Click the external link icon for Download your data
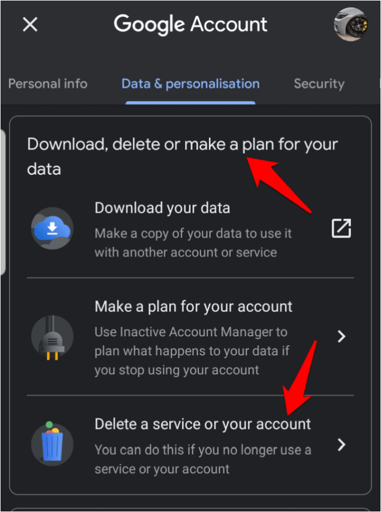The image size is (381, 512). click(341, 228)
